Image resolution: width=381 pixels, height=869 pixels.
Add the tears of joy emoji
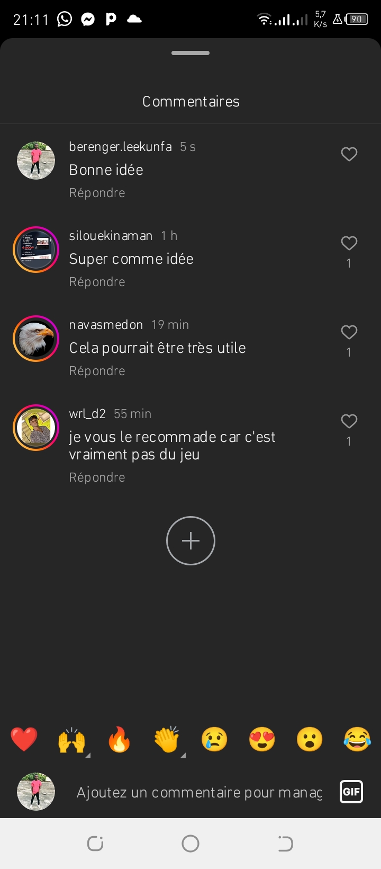click(x=357, y=739)
